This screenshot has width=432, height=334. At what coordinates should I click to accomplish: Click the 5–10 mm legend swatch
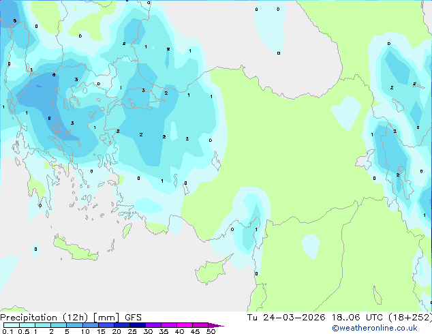(74, 325)
